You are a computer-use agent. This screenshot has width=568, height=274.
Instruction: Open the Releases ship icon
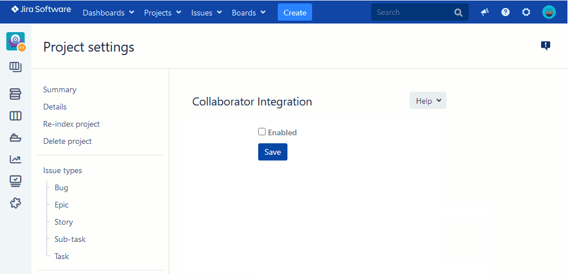click(x=15, y=138)
